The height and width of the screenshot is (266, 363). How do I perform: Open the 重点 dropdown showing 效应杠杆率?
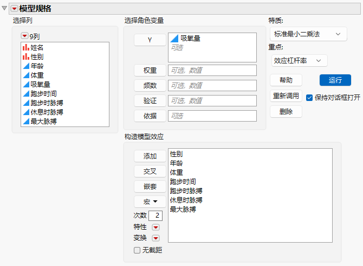pos(299,61)
